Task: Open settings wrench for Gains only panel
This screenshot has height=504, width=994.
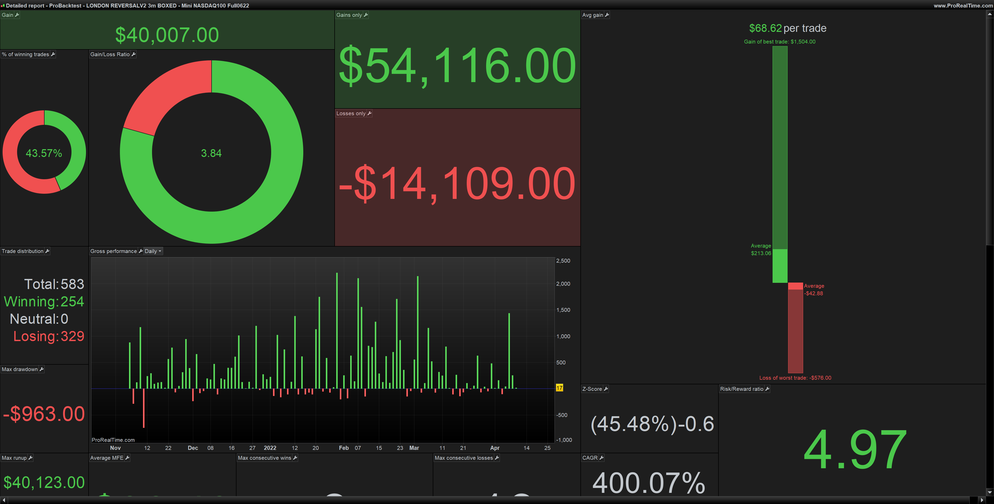Action: point(366,15)
